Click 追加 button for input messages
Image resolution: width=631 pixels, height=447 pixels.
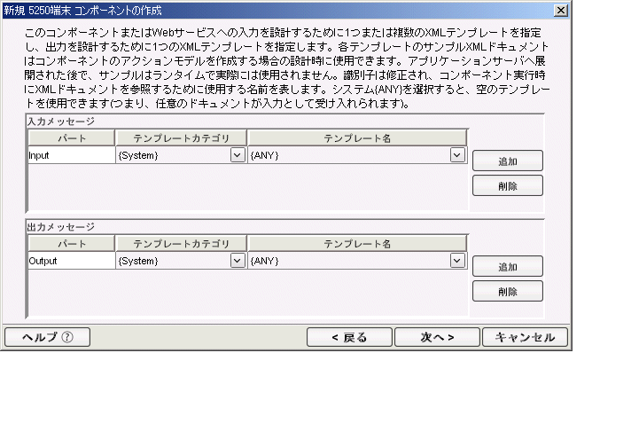tap(508, 161)
